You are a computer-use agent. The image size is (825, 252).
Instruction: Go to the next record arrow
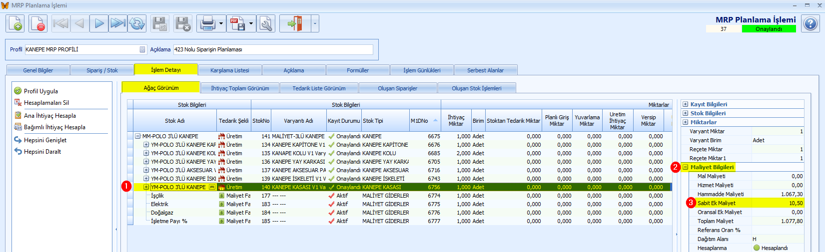[x=99, y=23]
